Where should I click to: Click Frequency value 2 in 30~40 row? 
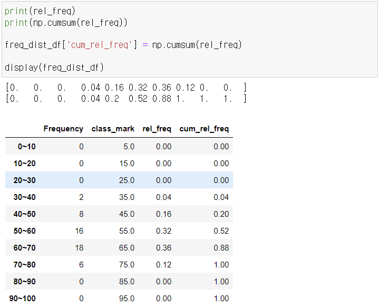[x=81, y=197]
